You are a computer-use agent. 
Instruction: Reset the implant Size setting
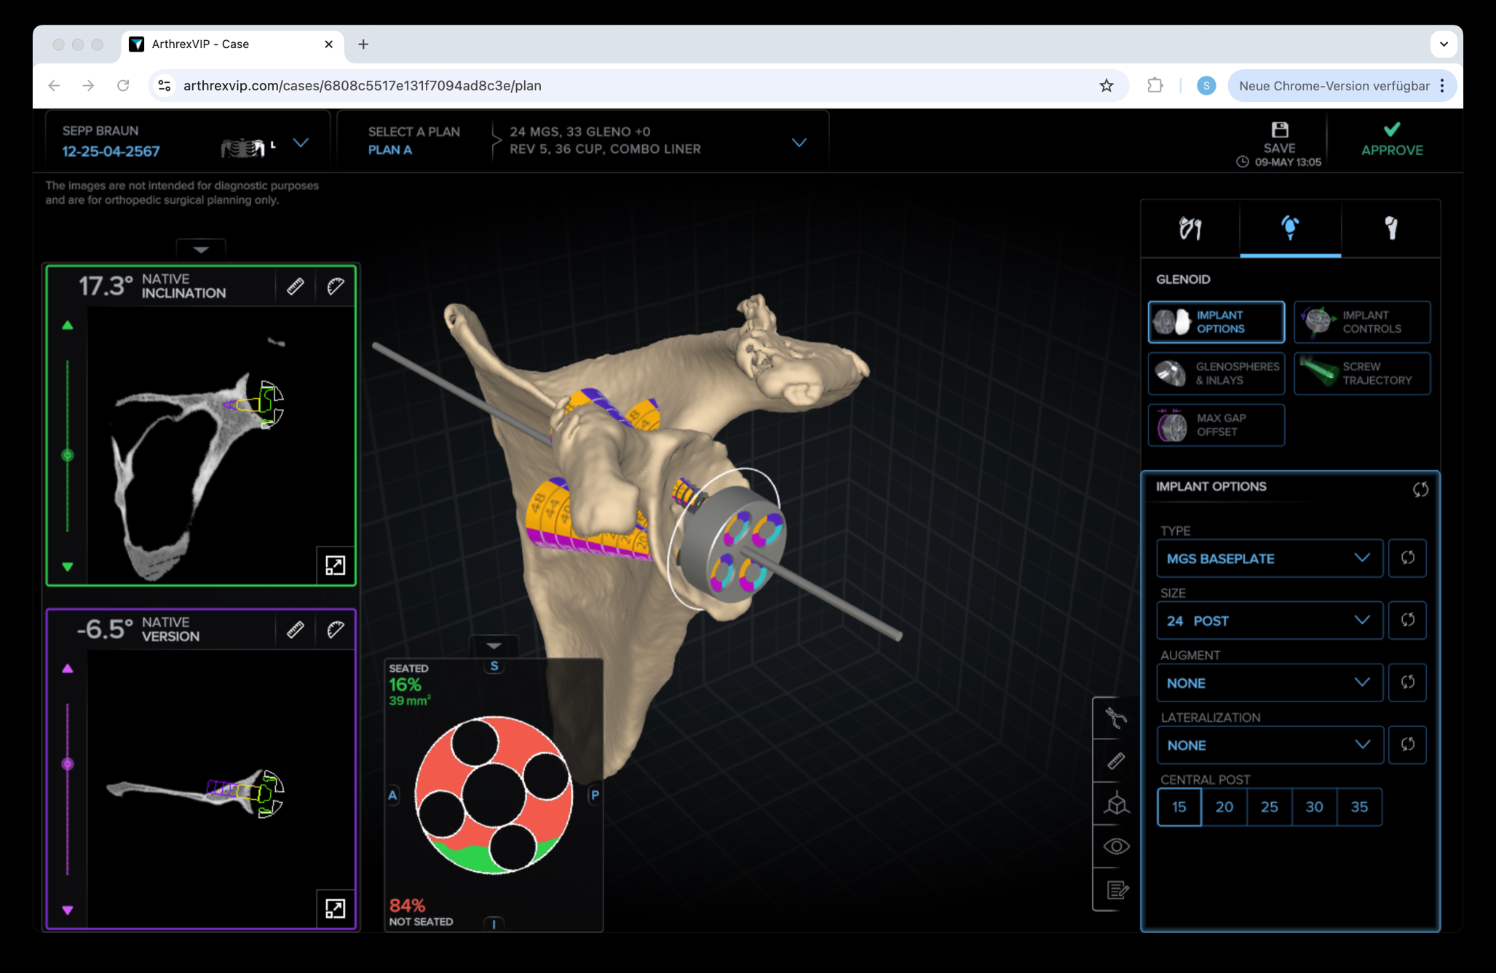coord(1407,621)
